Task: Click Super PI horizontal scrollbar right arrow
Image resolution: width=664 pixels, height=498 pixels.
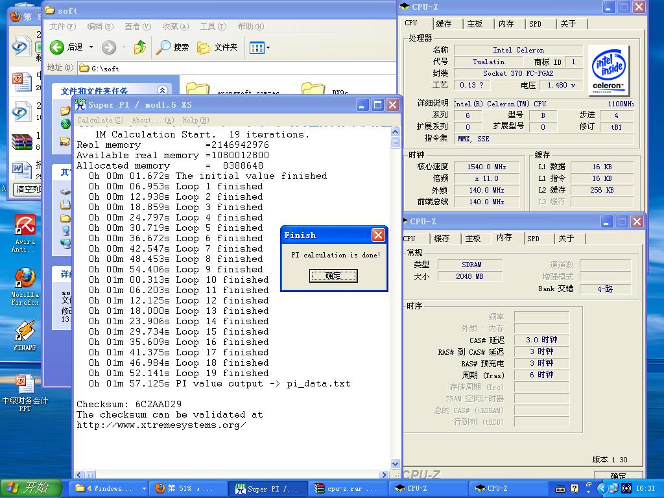Action: pos(384,475)
